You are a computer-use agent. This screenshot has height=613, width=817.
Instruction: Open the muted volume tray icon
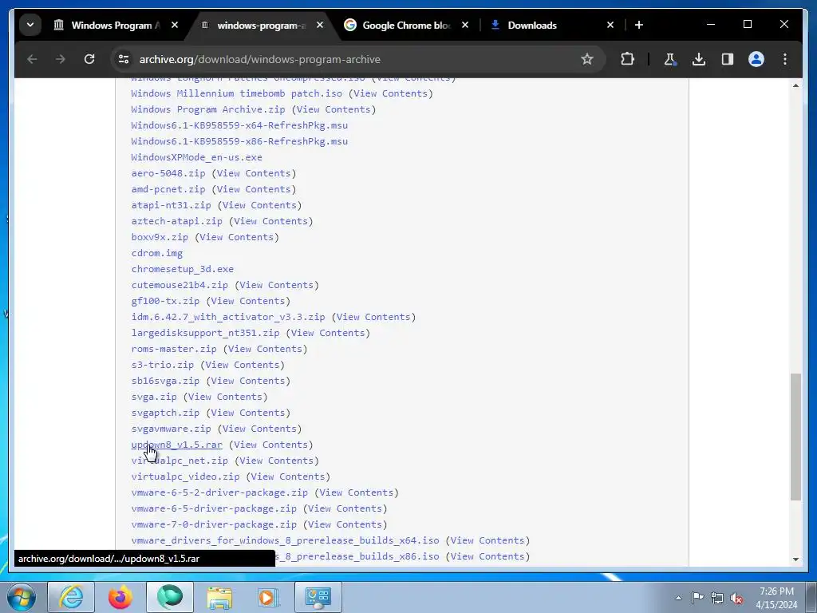[736, 598]
